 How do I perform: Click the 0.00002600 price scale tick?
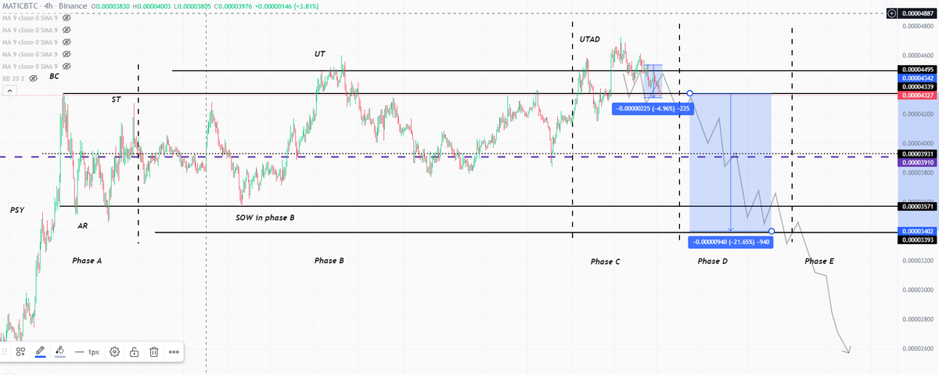[917, 348]
